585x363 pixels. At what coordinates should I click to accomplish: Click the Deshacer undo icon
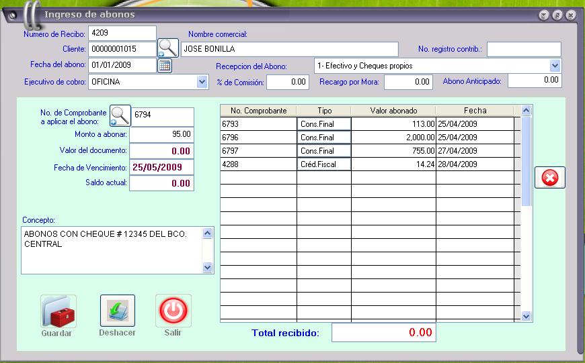point(118,311)
